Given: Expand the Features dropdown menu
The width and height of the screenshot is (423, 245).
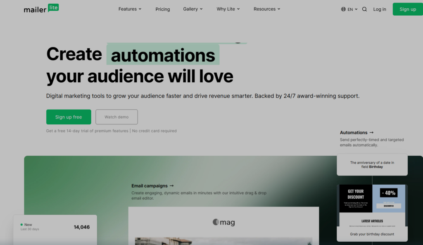Looking at the screenshot, I should pos(130,9).
